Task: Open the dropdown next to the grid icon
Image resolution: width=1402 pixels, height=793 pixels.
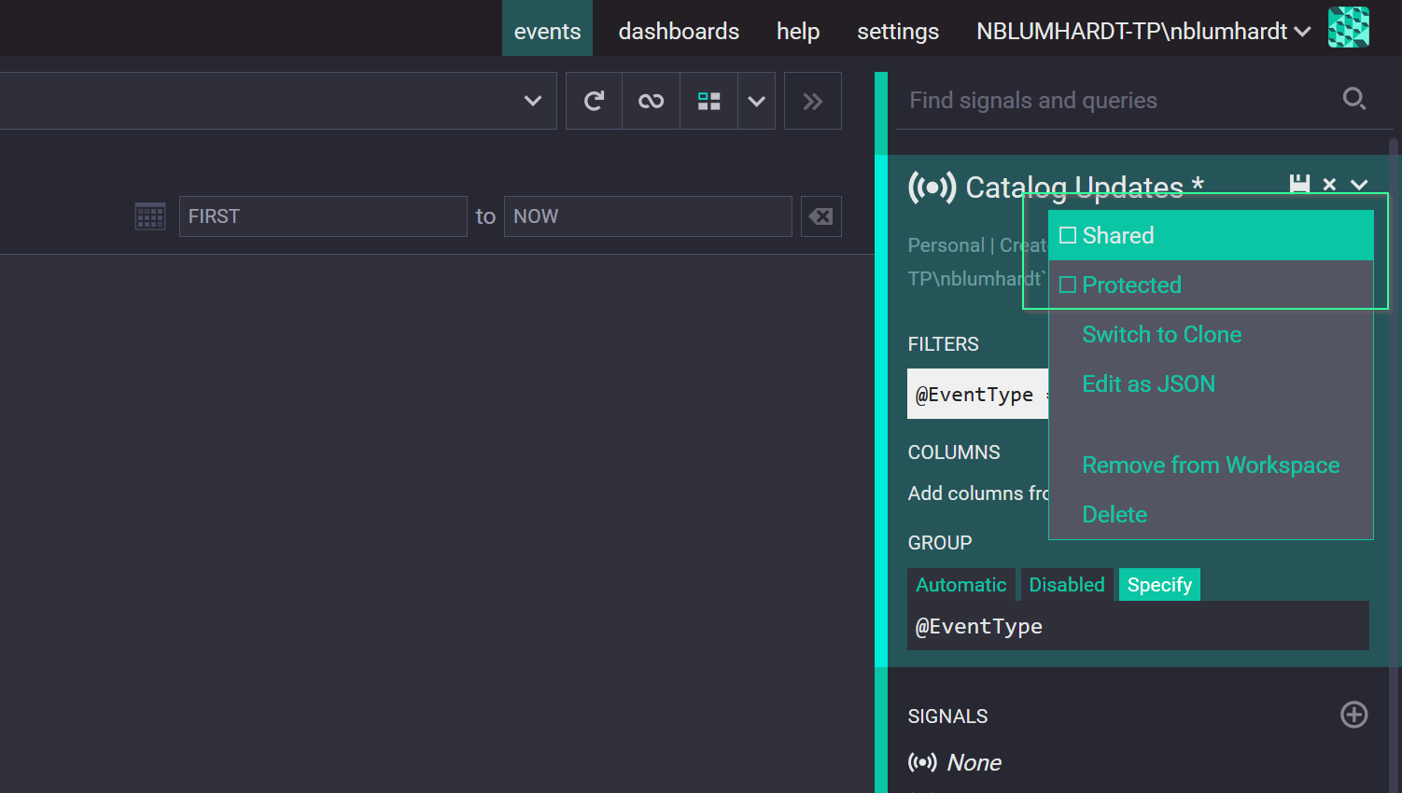Action: [x=757, y=101]
